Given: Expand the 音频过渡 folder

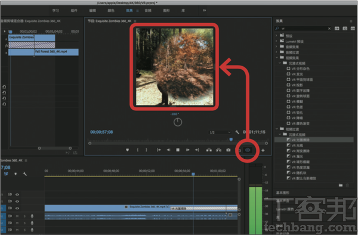Looking at the screenshot, I should pyautogui.click(x=276, y=52).
